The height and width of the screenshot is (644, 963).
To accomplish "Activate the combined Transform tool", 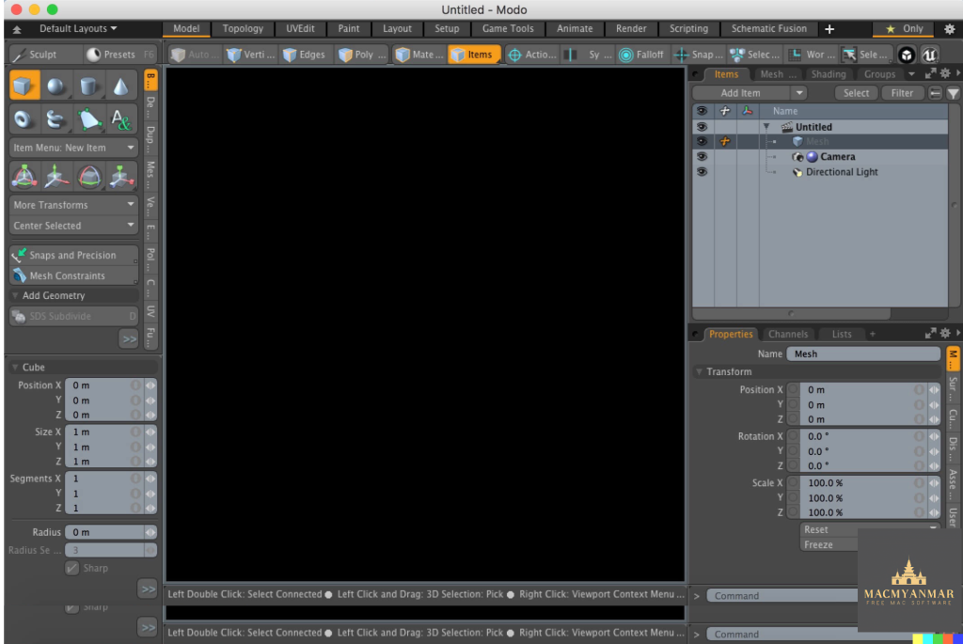I will [x=24, y=177].
